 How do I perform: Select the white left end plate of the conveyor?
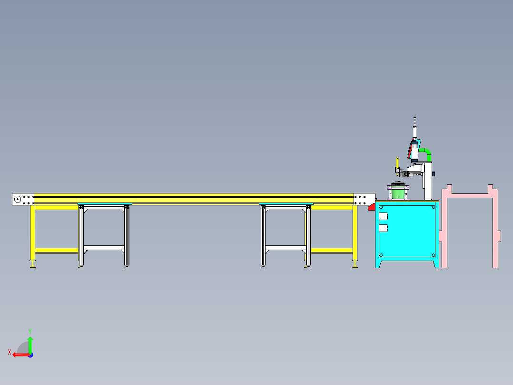click(23, 199)
